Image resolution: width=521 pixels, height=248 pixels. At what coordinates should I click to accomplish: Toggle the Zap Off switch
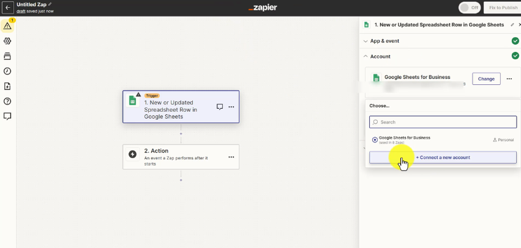(x=470, y=7)
